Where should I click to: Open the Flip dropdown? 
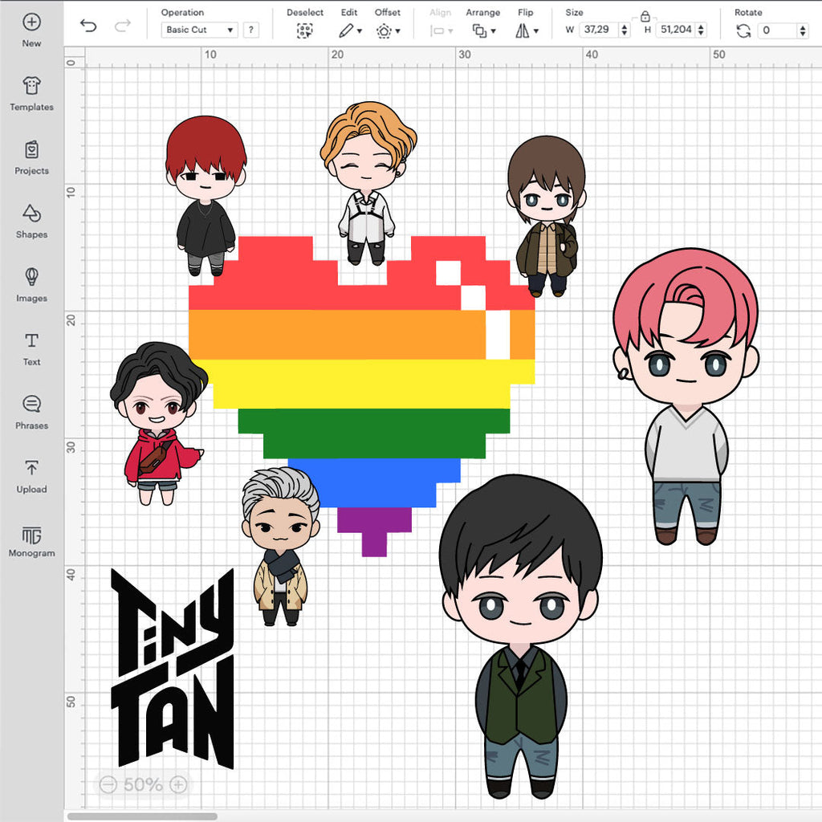[x=527, y=31]
